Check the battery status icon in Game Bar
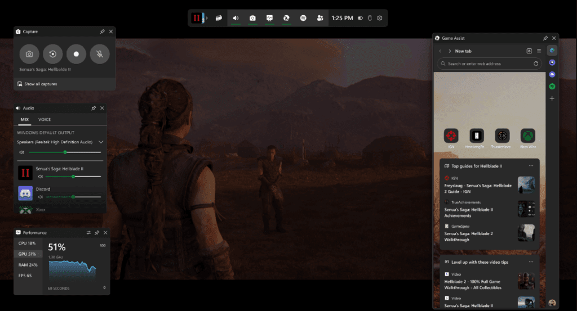The image size is (577, 311). point(360,18)
